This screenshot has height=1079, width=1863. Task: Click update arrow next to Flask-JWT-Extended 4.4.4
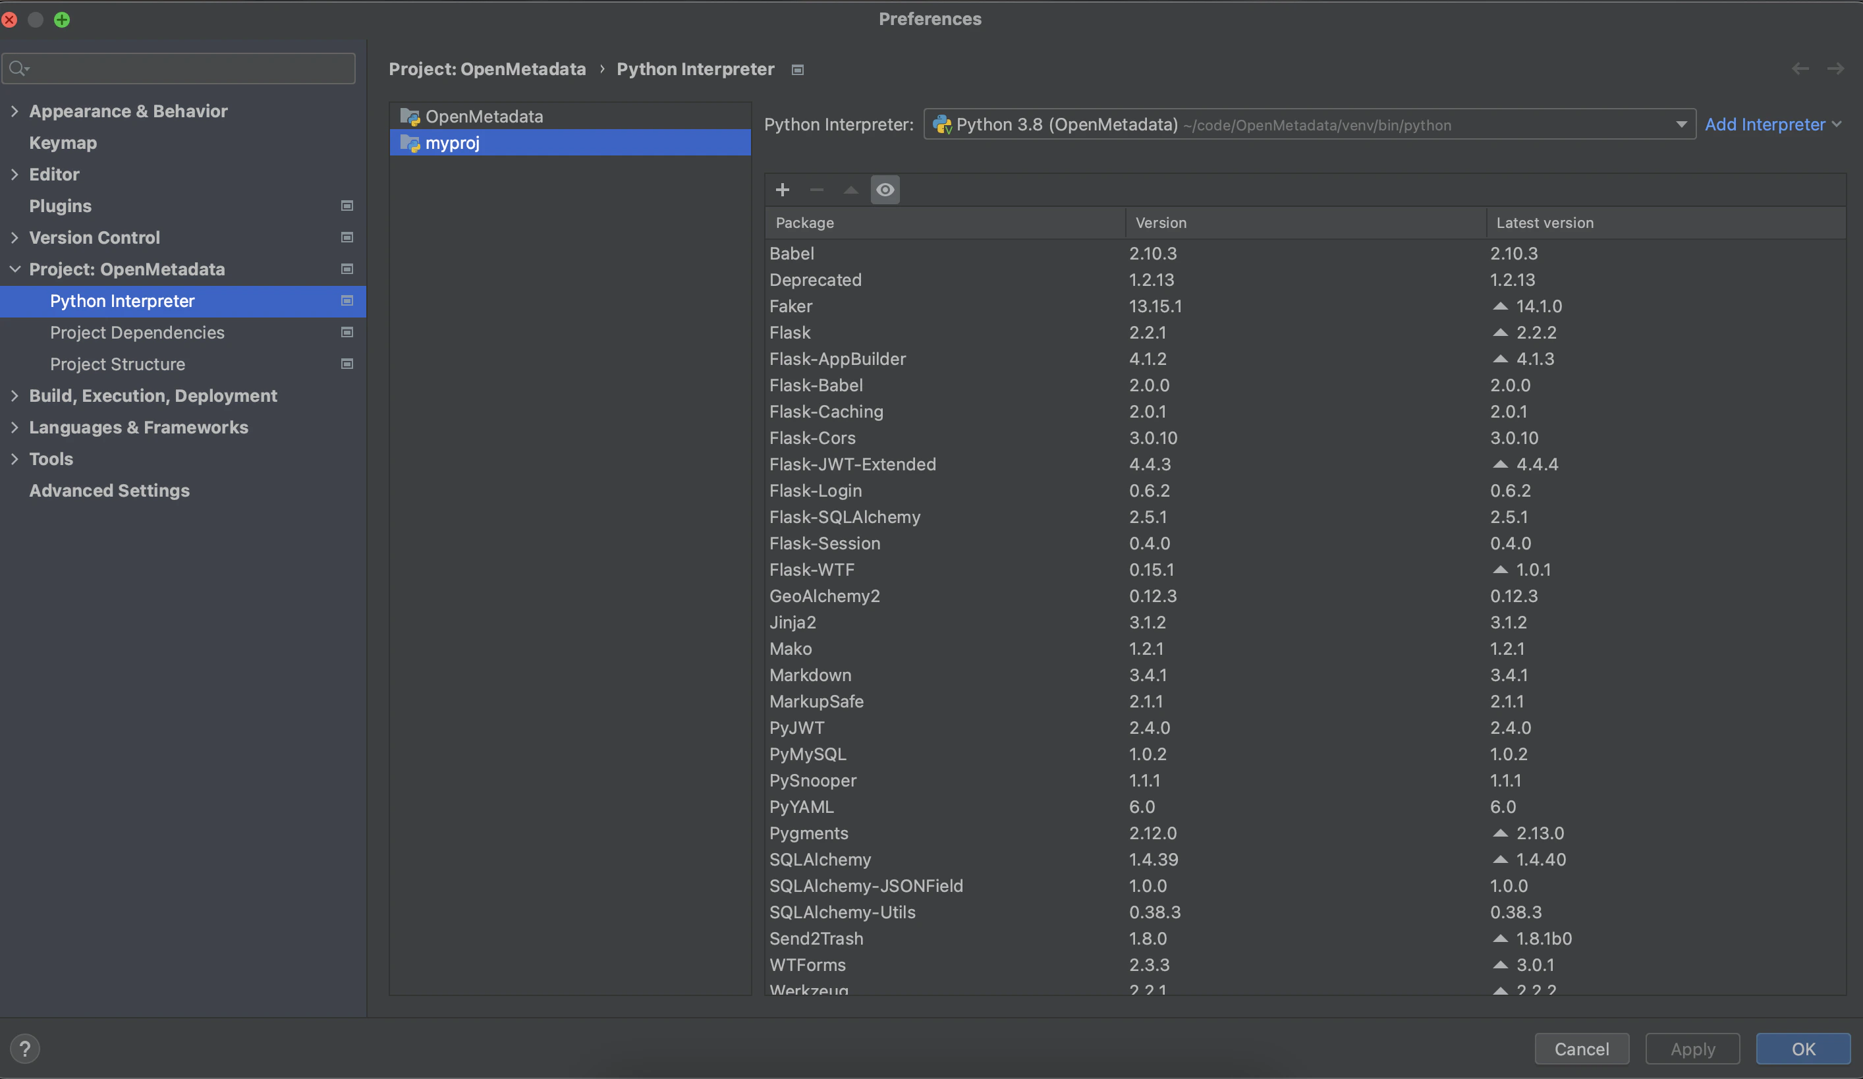(1500, 464)
